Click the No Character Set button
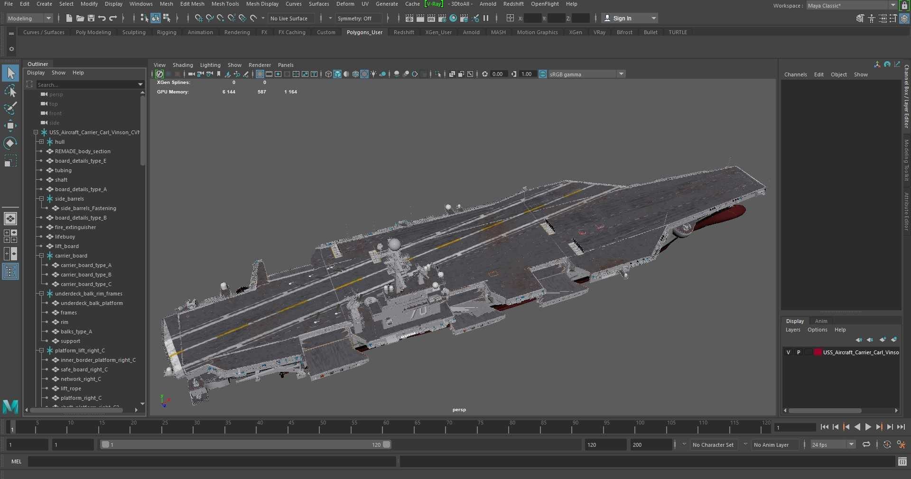 coord(713,444)
